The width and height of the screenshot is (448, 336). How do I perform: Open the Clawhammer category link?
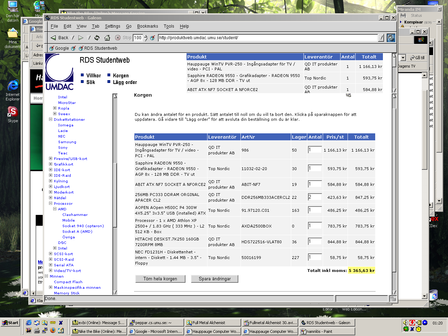click(75, 215)
